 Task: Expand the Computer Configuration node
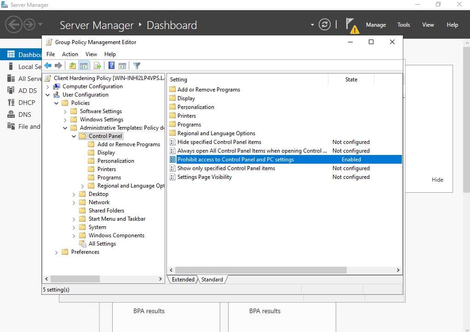pyautogui.click(x=47, y=86)
